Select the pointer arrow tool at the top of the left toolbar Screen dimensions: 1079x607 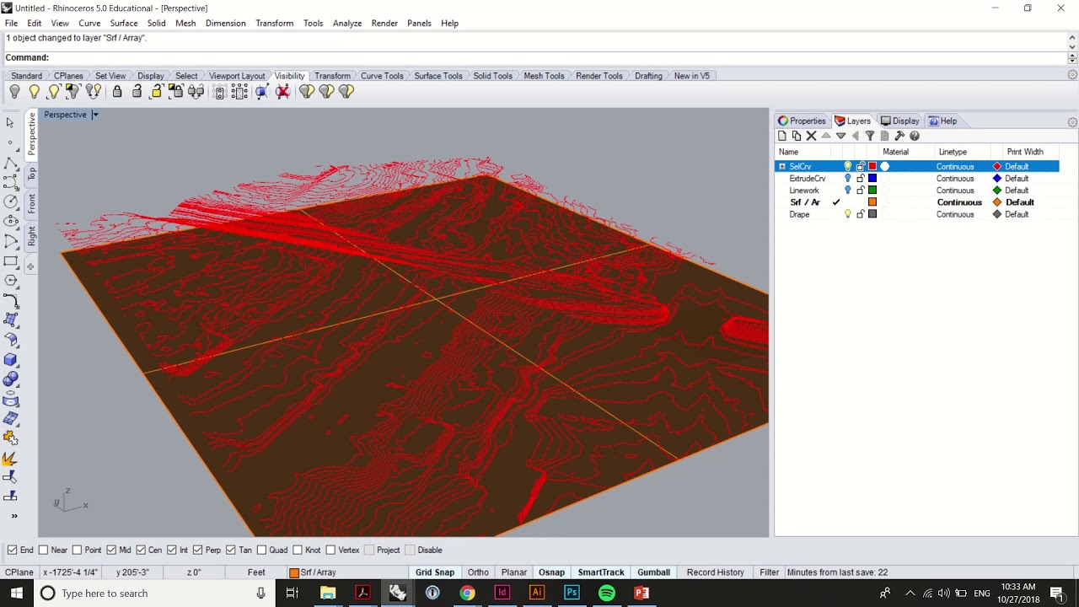point(10,123)
